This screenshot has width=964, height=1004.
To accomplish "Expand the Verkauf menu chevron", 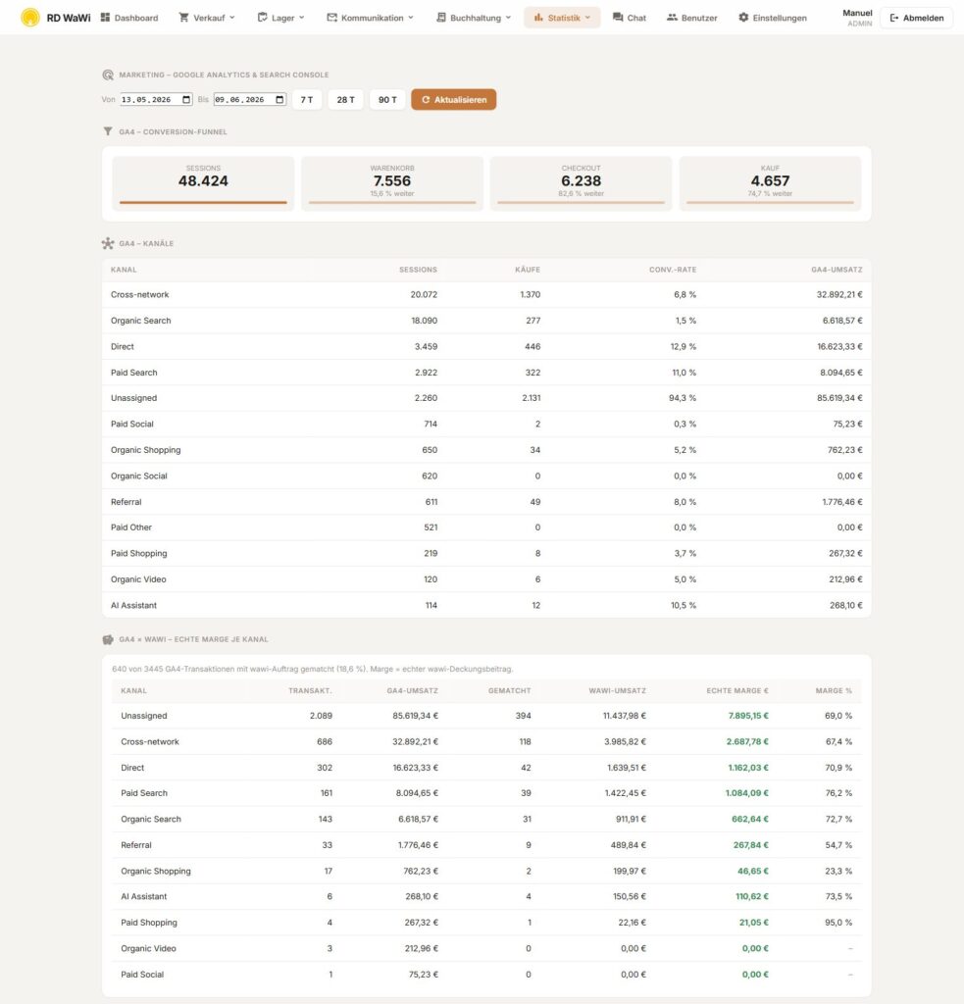I will pos(231,18).
